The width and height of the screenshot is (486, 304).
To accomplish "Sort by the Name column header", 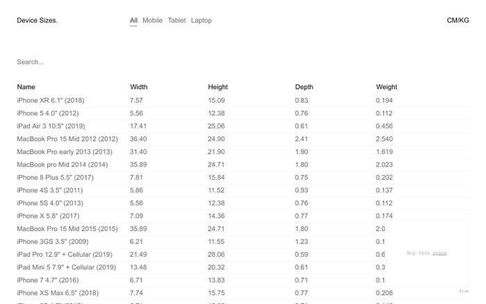I will click(x=26, y=87).
